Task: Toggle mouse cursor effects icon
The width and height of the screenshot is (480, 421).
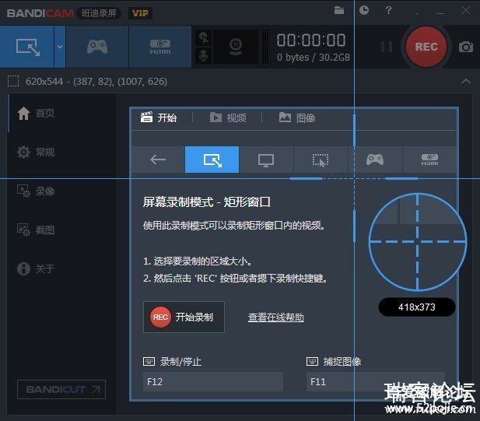Action: (x=204, y=38)
